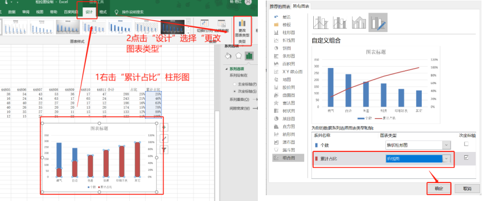Click the Chart Filters funnel button beside chart

(x=164, y=149)
